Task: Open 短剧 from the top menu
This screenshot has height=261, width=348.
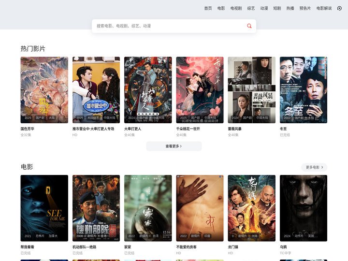Action: tap(277, 8)
